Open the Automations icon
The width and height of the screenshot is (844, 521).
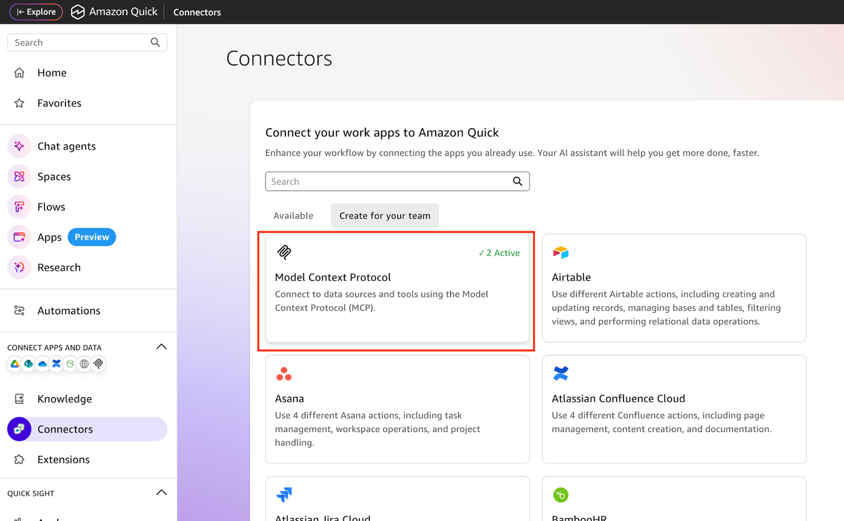(20, 310)
